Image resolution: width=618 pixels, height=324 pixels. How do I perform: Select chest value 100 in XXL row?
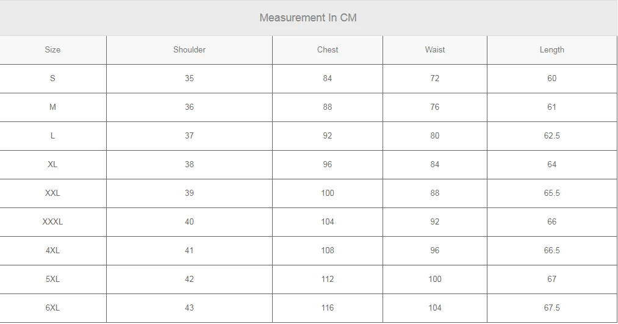click(x=328, y=193)
